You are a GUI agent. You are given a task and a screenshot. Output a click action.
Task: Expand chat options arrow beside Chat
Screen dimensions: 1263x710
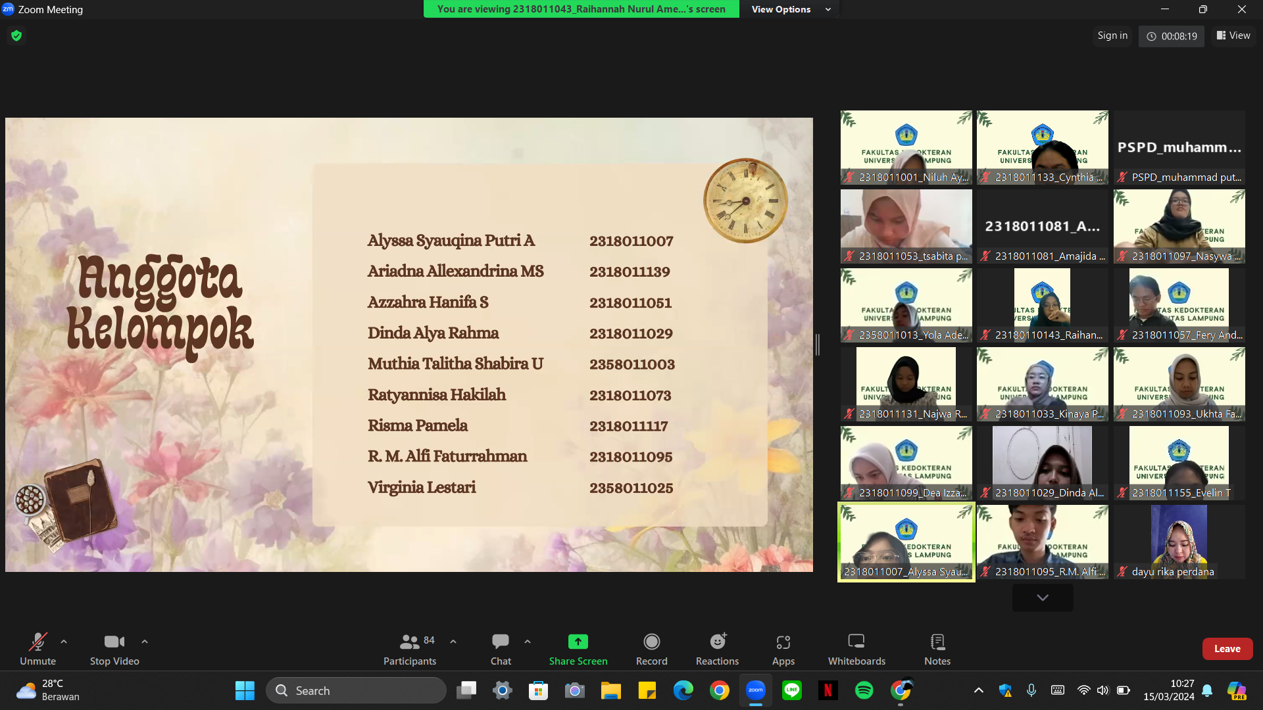528,642
